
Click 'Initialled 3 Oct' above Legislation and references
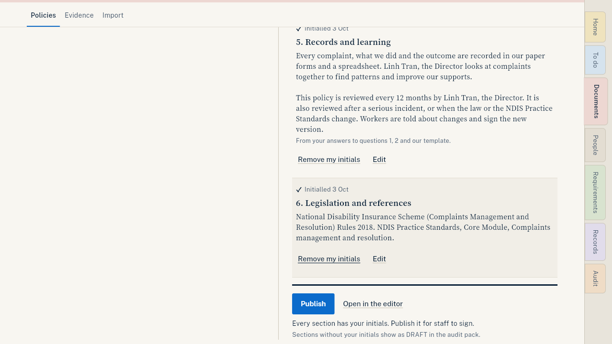click(327, 190)
